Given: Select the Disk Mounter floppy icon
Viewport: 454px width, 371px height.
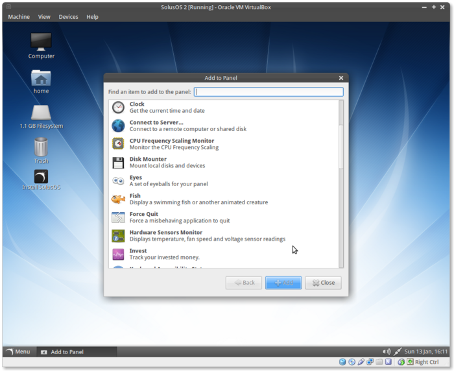Looking at the screenshot, I should tap(118, 162).
